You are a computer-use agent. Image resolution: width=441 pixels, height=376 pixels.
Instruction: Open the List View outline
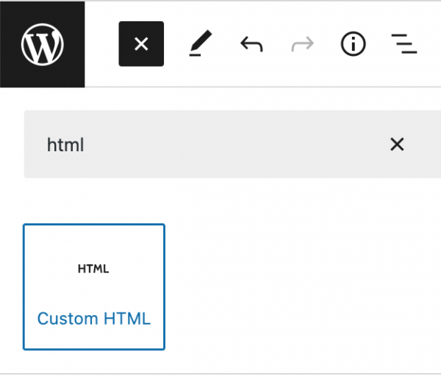pos(404,44)
